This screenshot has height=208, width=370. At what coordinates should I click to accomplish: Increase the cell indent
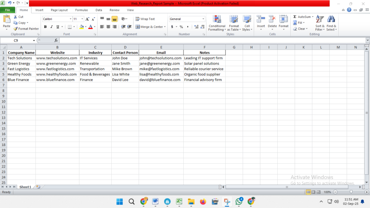pos(129,27)
